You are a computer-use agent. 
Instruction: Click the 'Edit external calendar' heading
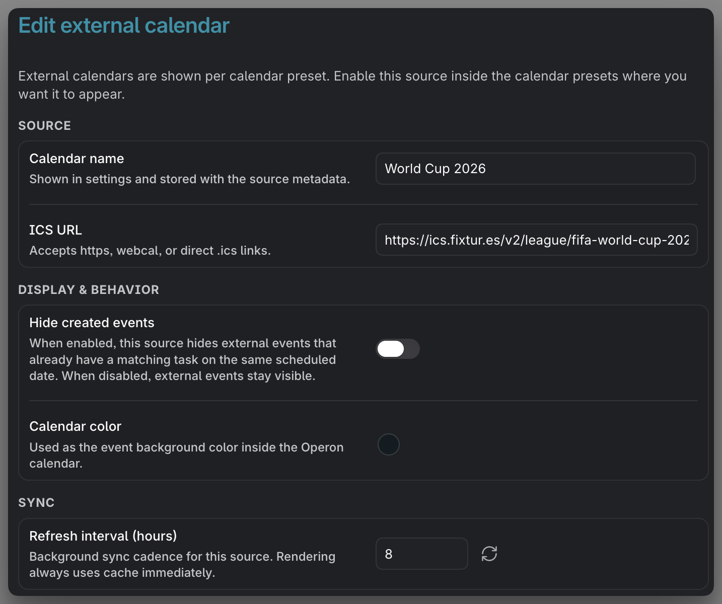click(x=124, y=25)
